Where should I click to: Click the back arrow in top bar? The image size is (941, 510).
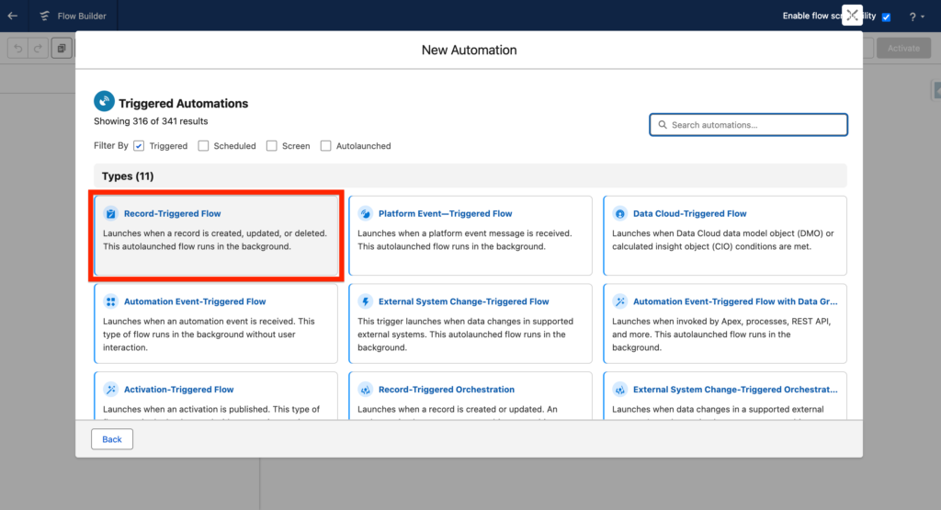coord(12,16)
